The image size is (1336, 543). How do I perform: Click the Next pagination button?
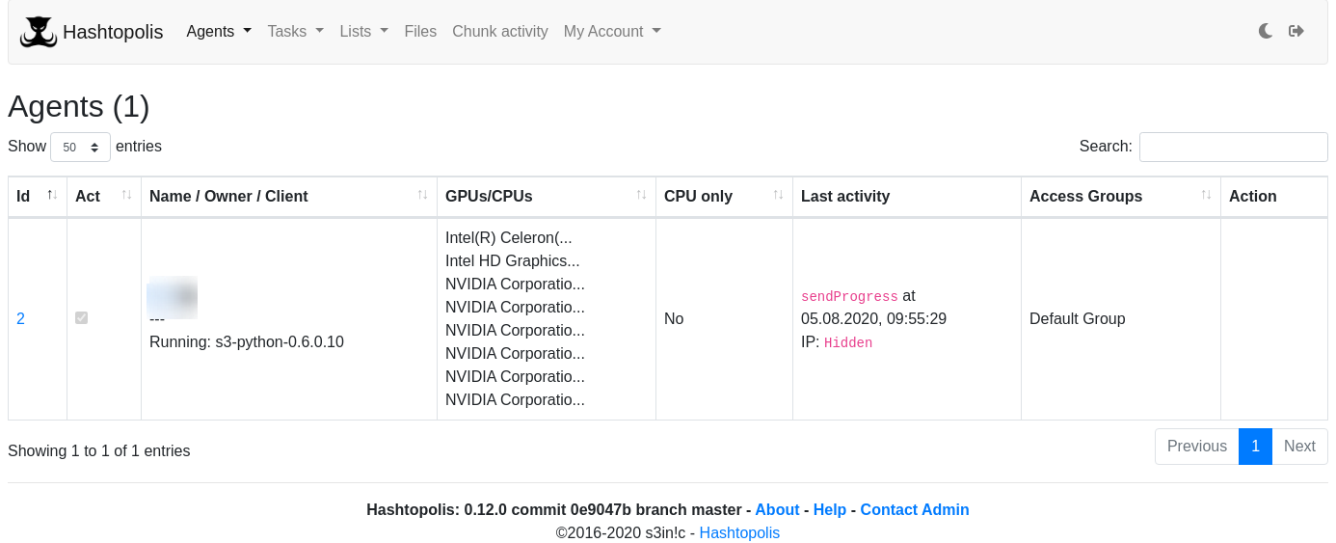click(x=1298, y=447)
